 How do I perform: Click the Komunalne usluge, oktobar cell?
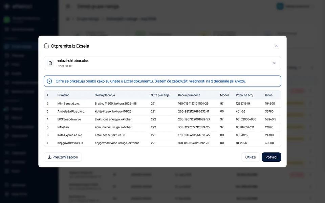pos(113,127)
